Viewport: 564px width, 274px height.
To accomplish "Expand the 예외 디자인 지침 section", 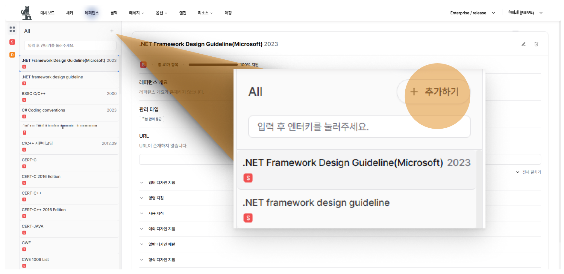I will 158,229.
